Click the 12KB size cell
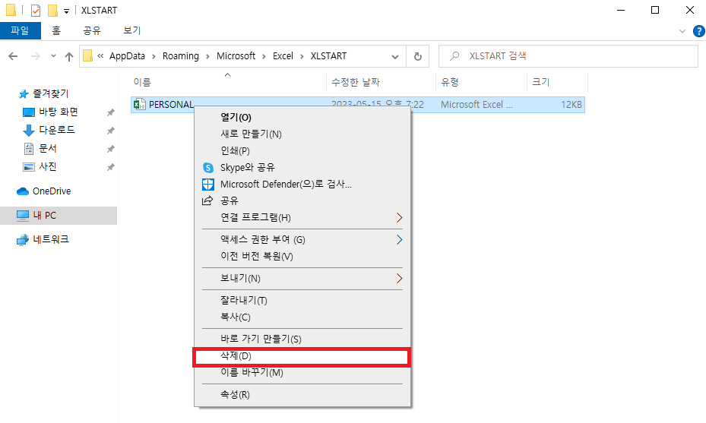Screen dimensions: 706x423 (x=571, y=105)
